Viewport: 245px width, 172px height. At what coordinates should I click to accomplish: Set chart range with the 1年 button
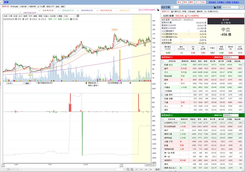pyautogui.click(x=146, y=169)
